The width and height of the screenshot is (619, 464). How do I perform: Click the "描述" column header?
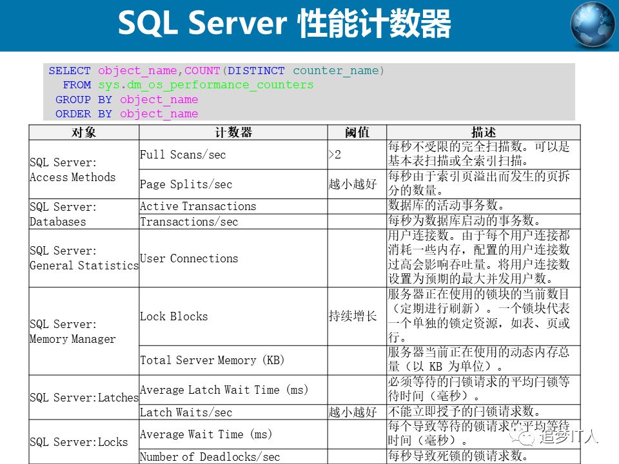point(483,132)
